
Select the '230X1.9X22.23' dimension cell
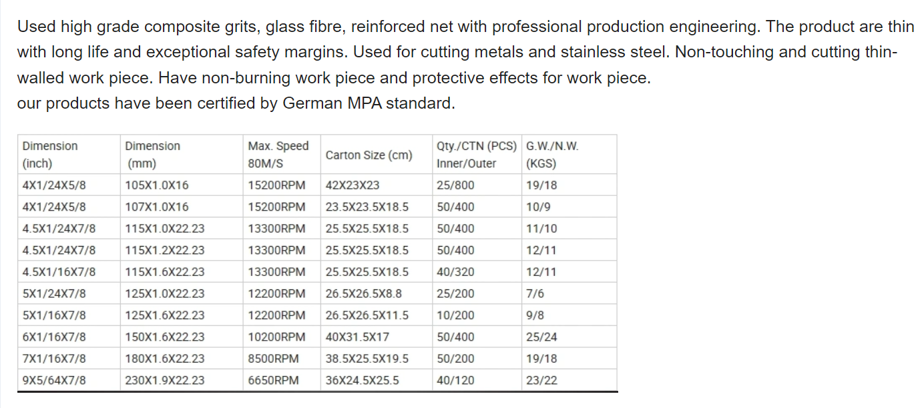click(182, 381)
